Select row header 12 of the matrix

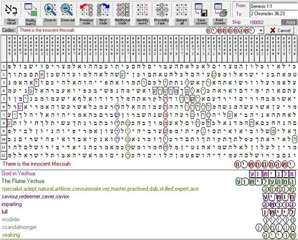pos(4,155)
